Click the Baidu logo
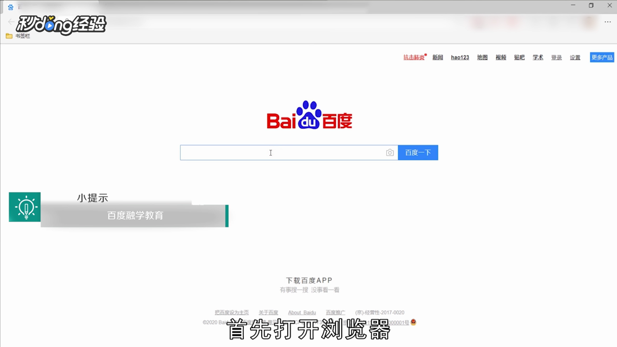 (309, 115)
